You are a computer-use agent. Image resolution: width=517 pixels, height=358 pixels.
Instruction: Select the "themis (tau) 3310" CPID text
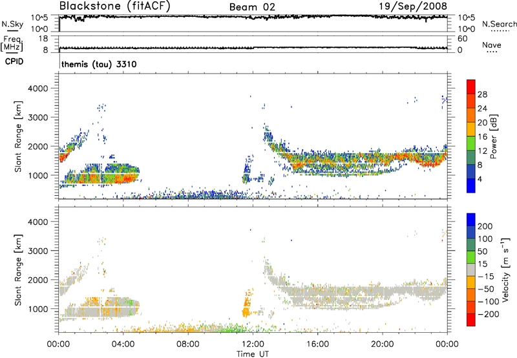tap(99, 64)
